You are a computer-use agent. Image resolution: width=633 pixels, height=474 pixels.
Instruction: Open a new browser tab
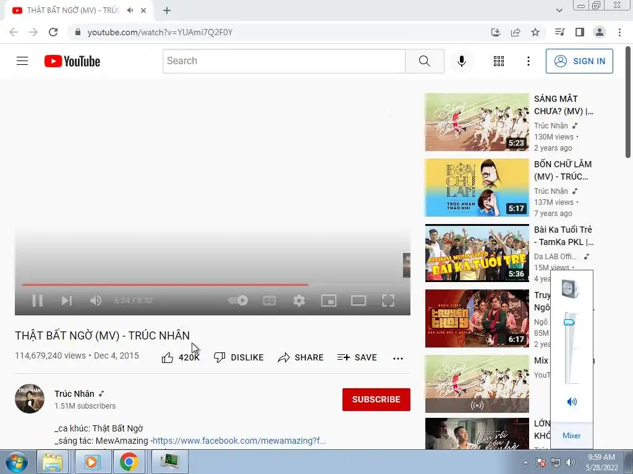[167, 11]
